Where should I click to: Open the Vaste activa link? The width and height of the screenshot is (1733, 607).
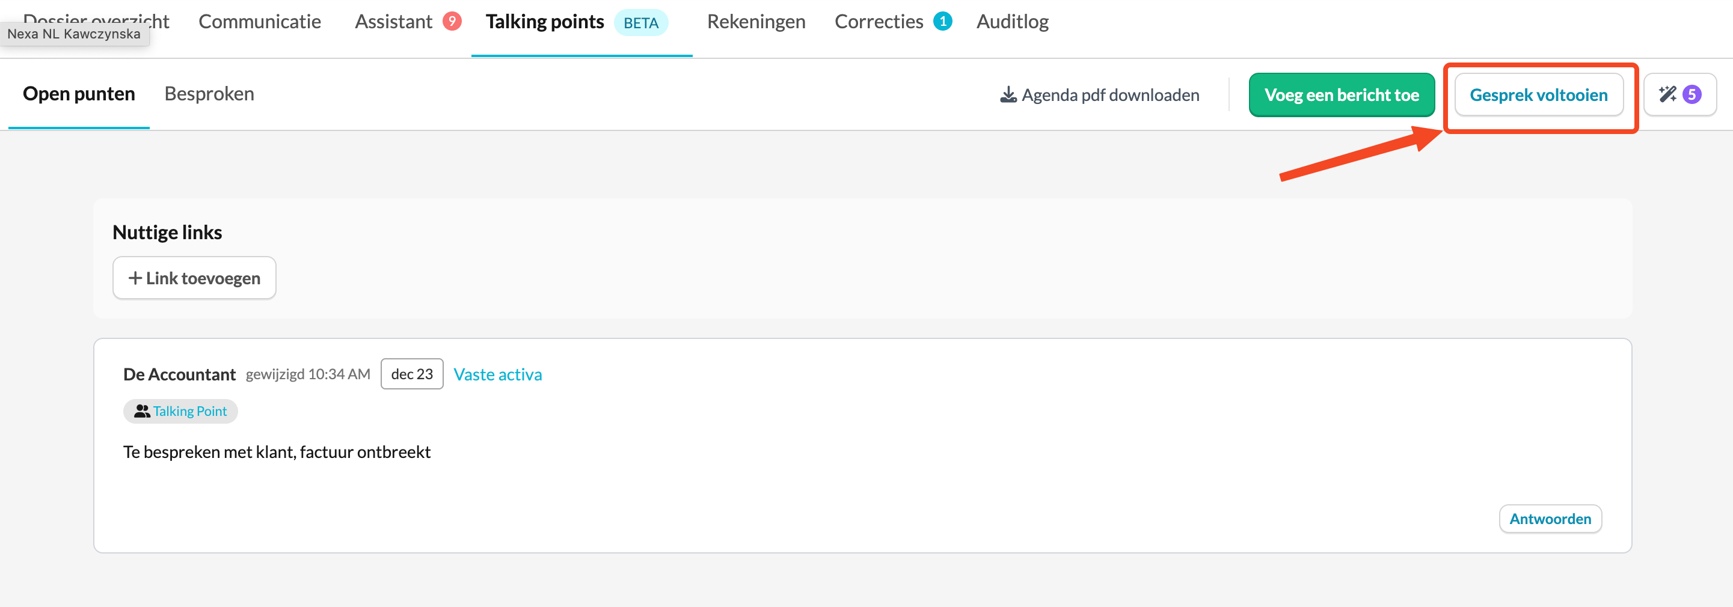[x=498, y=374]
